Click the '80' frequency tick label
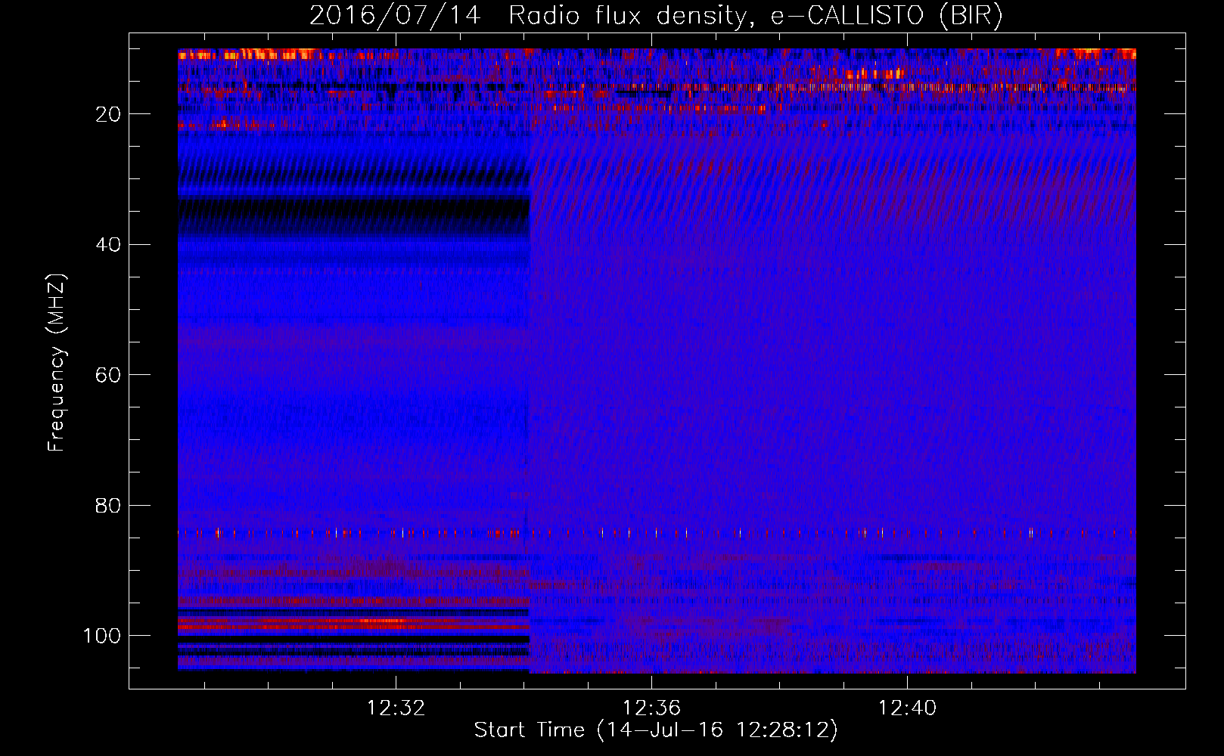 [x=108, y=506]
